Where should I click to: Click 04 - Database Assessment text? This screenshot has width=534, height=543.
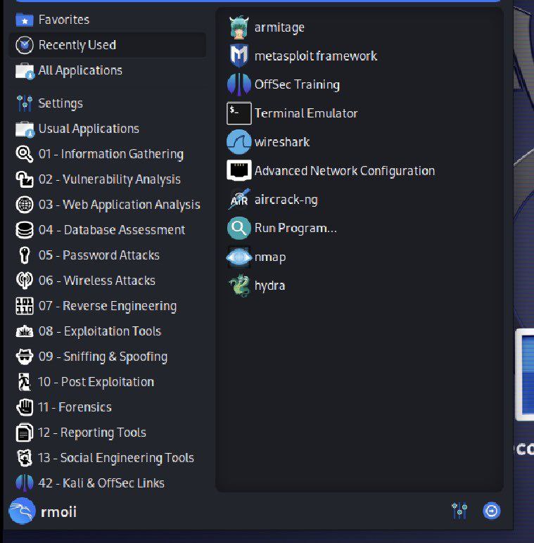[111, 230]
